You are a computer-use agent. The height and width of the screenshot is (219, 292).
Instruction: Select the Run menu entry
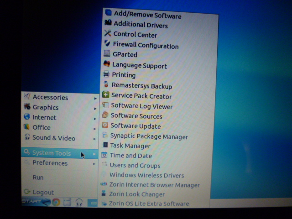[59, 177]
